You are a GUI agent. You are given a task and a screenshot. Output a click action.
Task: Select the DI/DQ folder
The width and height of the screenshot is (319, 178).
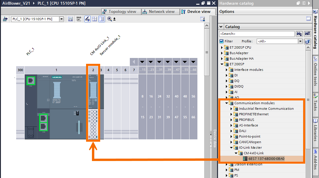[239, 86]
